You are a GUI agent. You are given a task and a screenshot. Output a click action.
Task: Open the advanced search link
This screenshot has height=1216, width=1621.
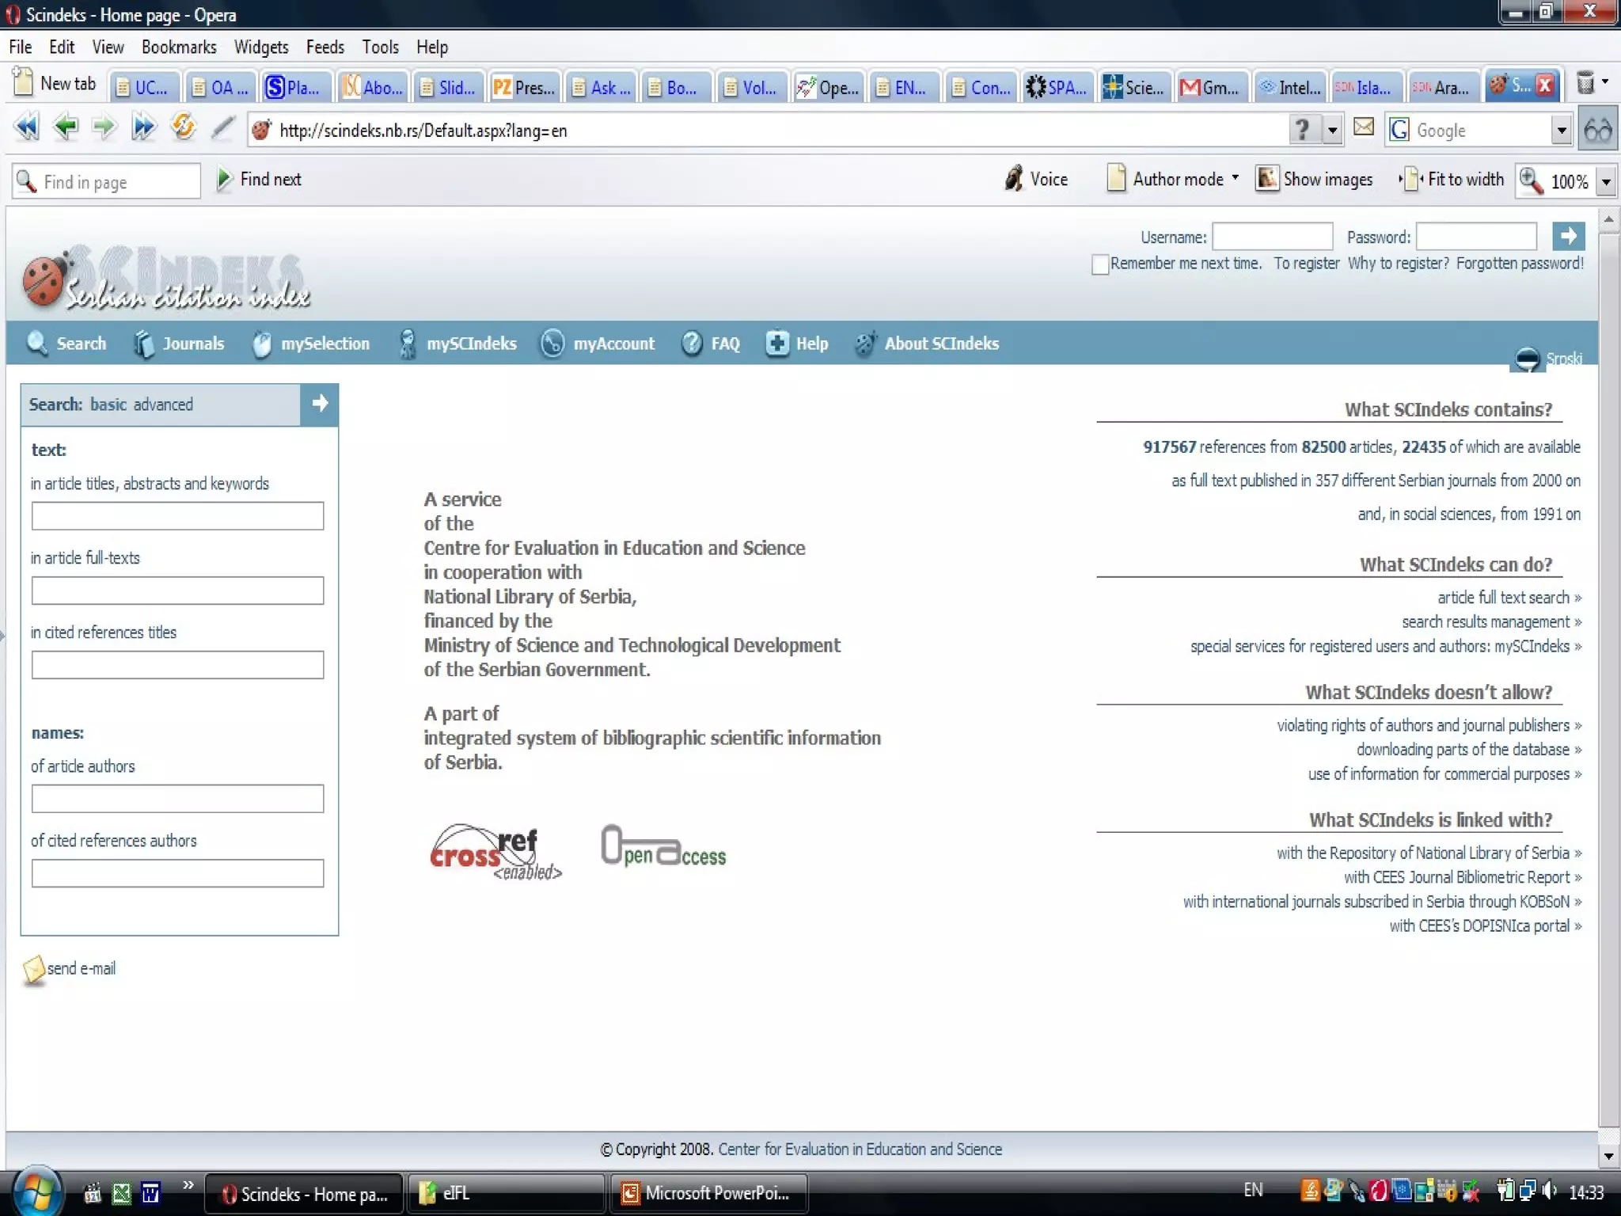(163, 405)
